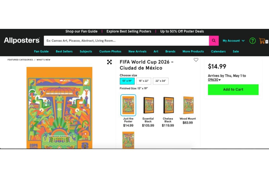This screenshot has width=269, height=178.
Task: Click the Allposters logo
Action: pos(22,40)
